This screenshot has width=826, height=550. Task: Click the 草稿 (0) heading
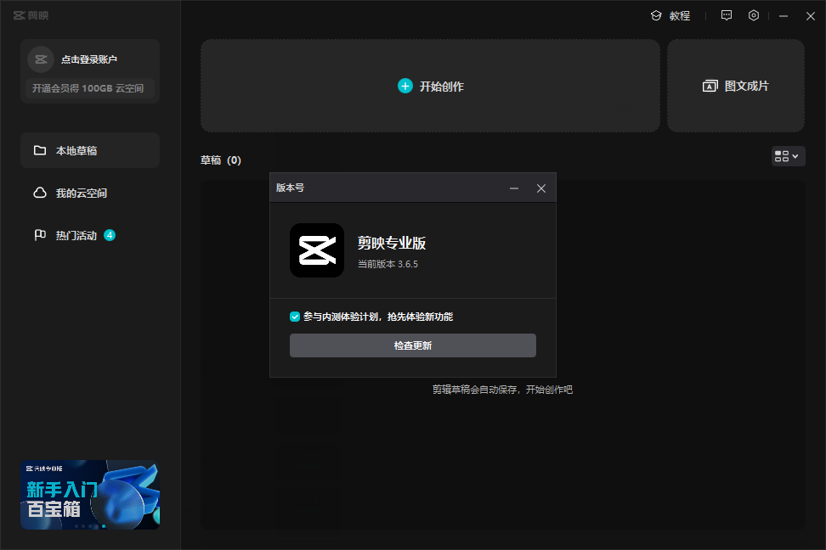(221, 160)
